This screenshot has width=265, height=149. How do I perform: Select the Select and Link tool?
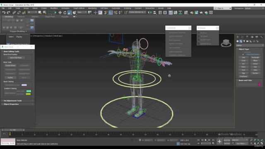tap(14, 12)
